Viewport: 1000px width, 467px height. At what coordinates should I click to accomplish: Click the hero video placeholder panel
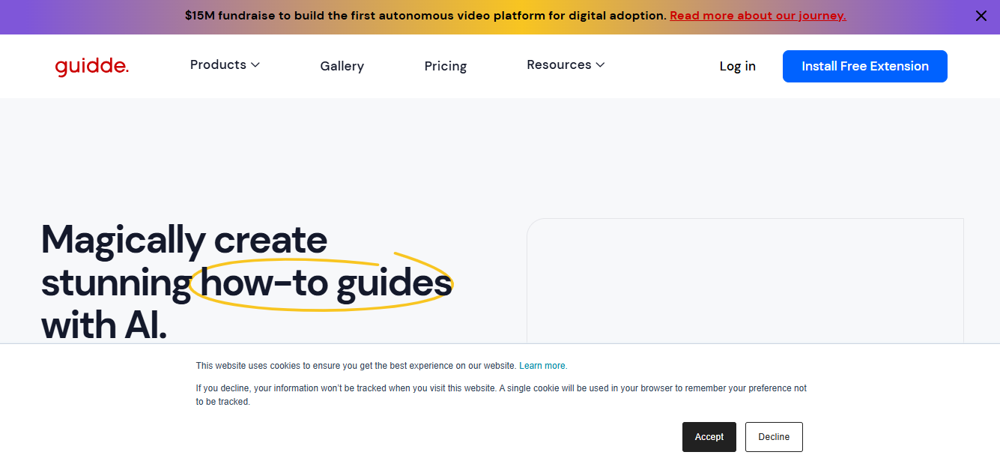tap(745, 281)
